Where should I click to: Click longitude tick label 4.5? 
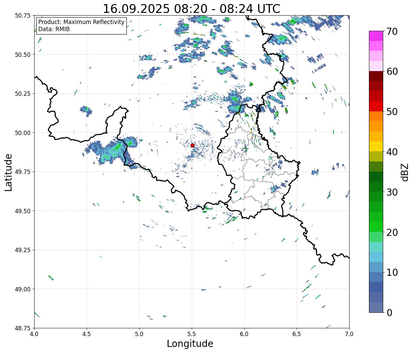tap(87, 334)
